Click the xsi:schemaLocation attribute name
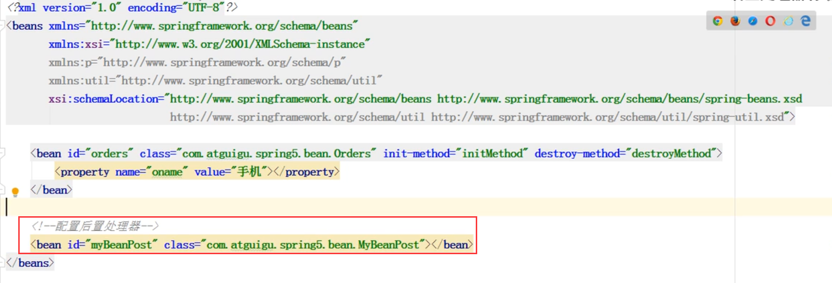832x283 pixels. click(103, 98)
